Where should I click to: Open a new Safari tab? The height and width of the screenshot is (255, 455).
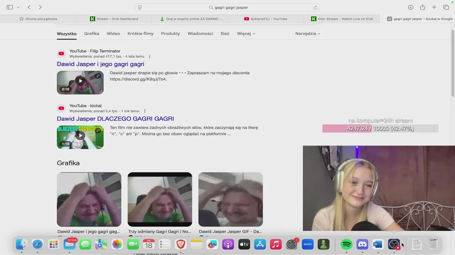434,7
